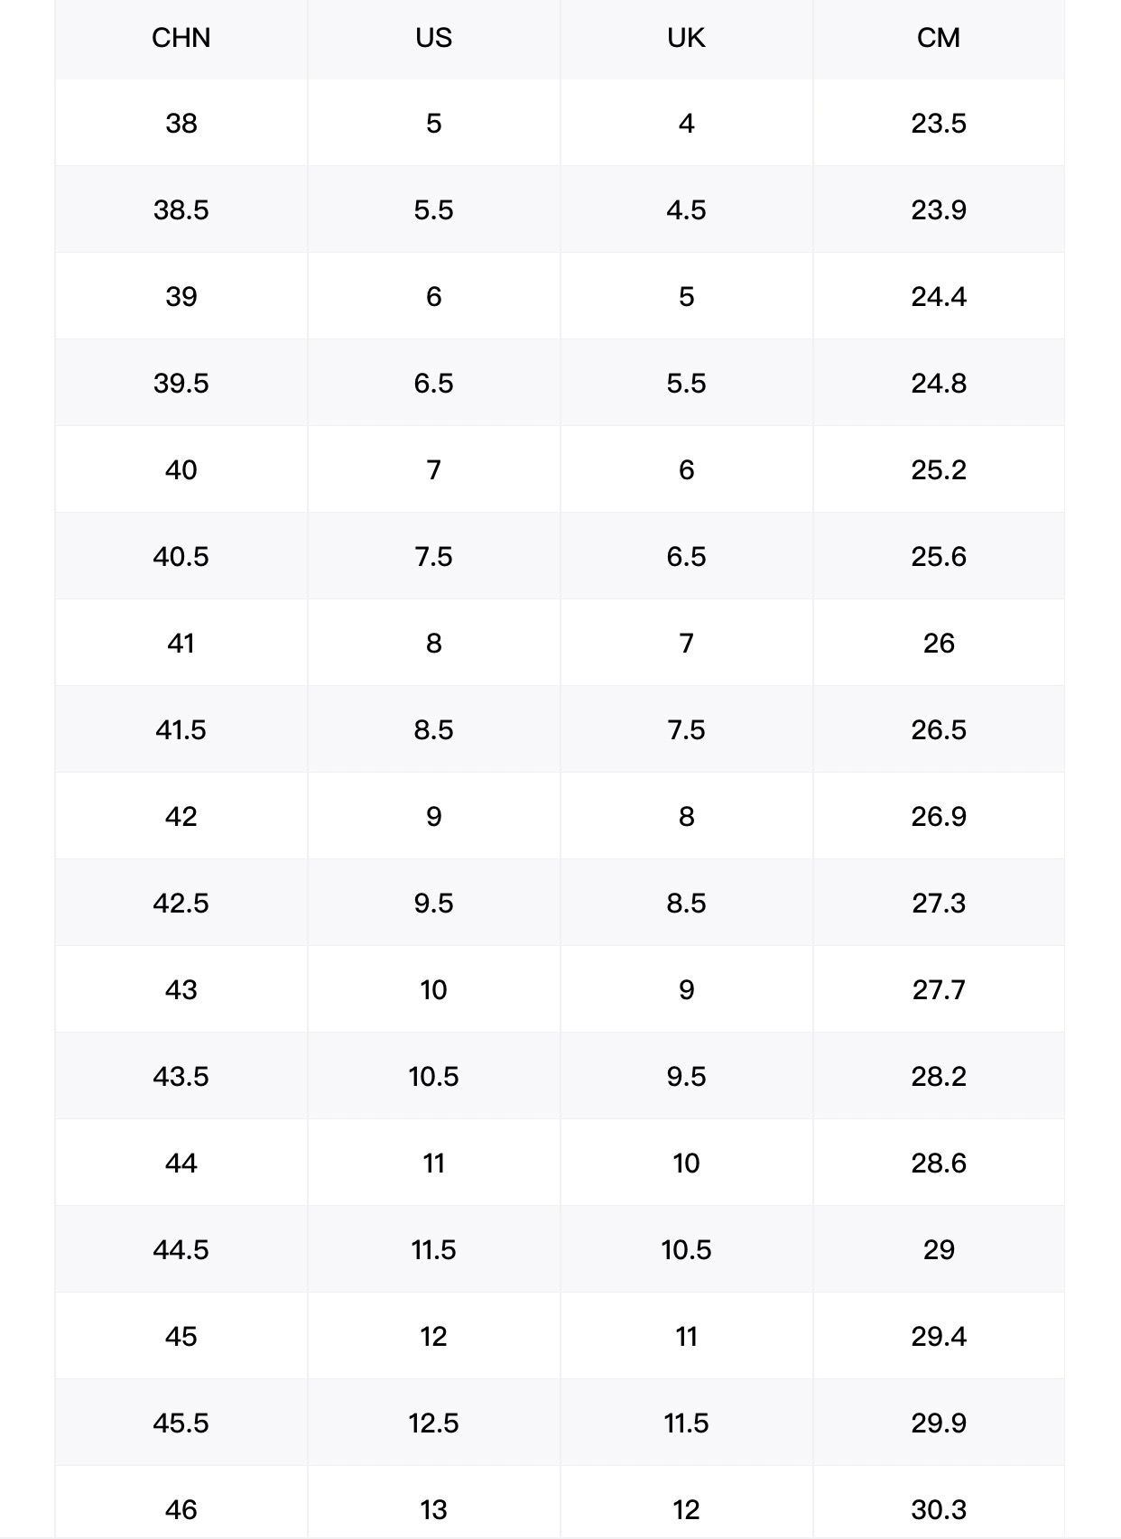Select the 29 CM cell
Viewport: 1121px width, 1539px height.
pyautogui.click(x=939, y=1249)
